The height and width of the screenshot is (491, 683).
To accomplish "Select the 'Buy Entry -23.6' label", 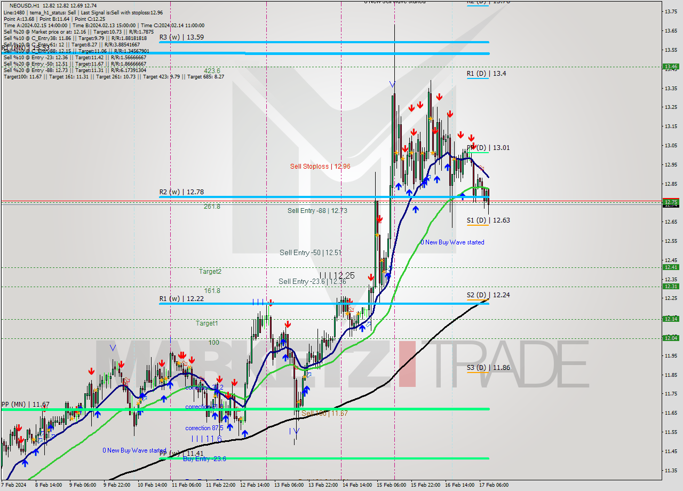I will pos(204,458).
